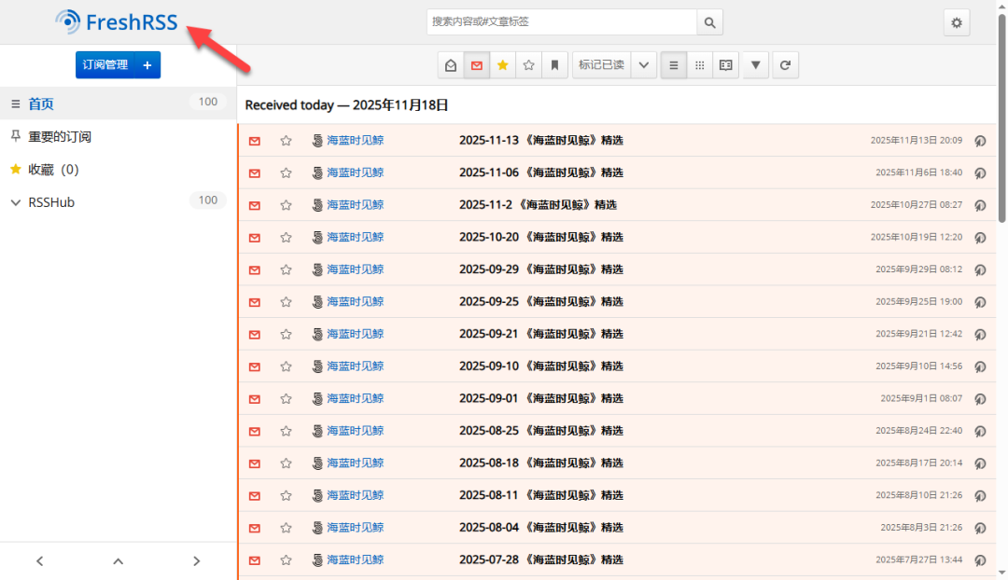Star the 2025-11-06 article

286,173
